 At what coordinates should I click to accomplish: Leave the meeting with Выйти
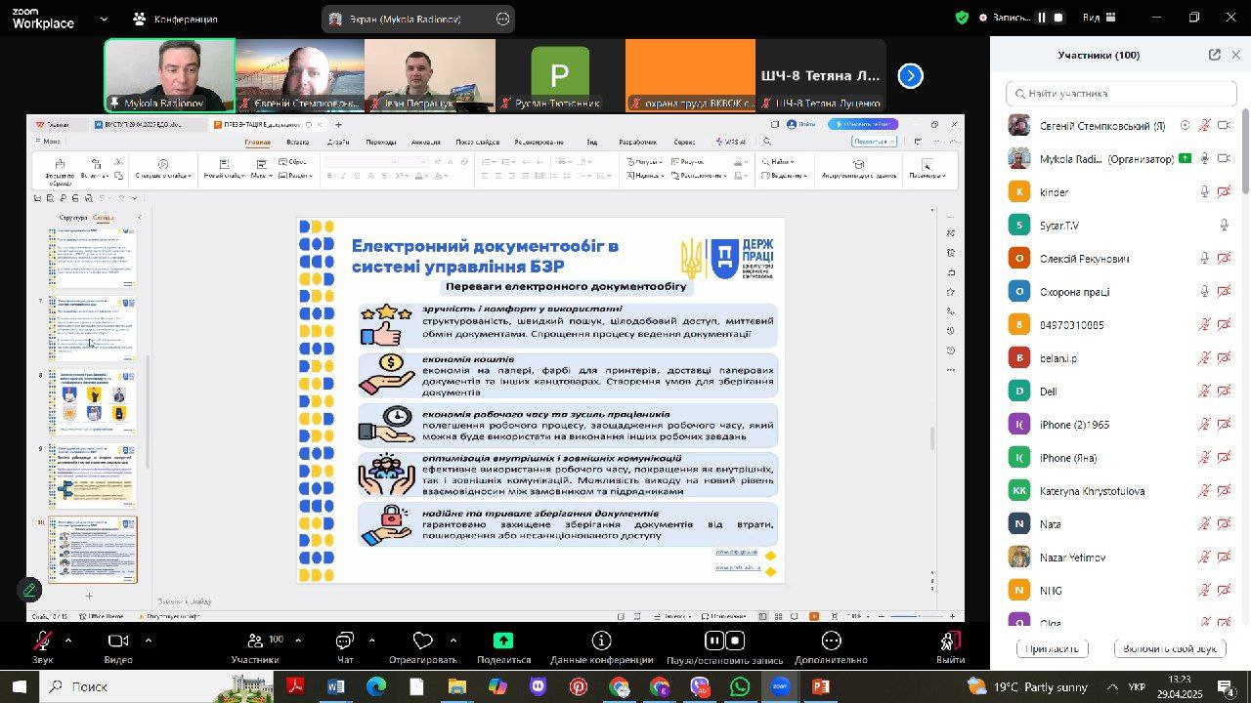pyautogui.click(x=950, y=647)
